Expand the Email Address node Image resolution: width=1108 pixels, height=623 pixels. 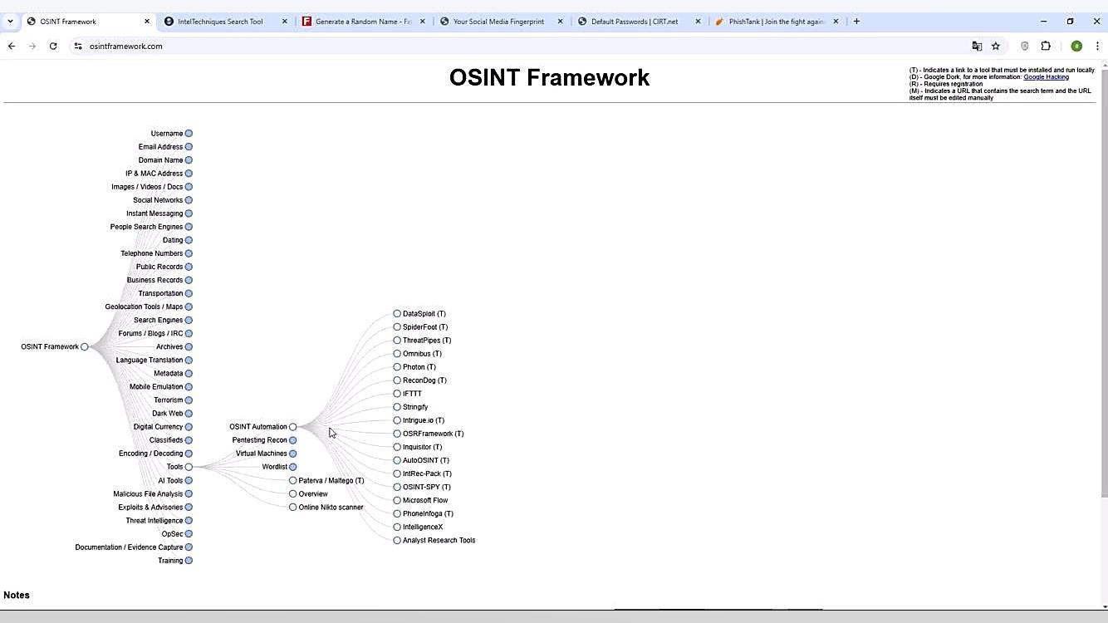189,147
